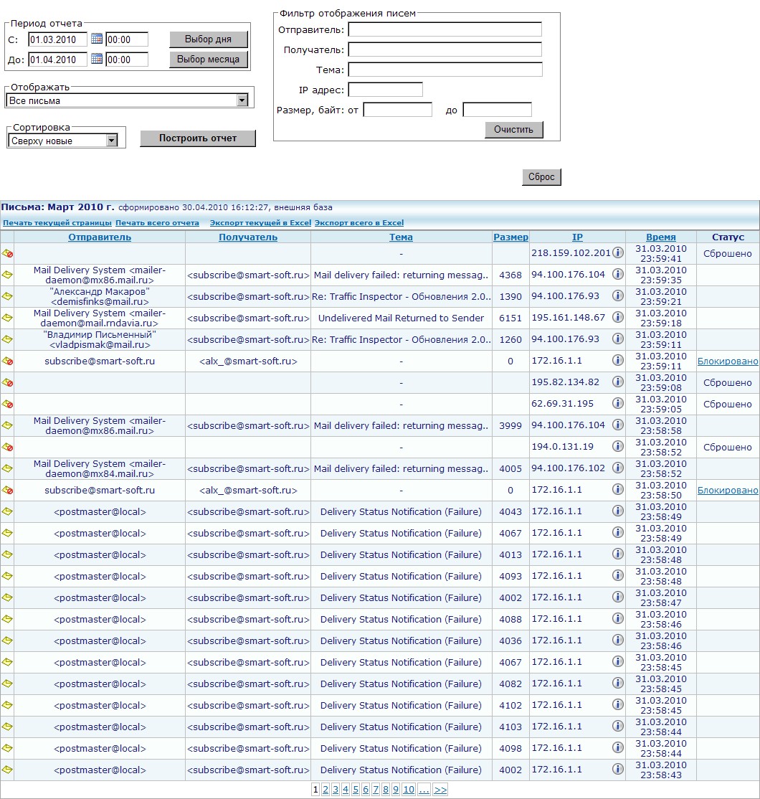
Task: Focus the 'Тема' filter field
Action: 445,70
